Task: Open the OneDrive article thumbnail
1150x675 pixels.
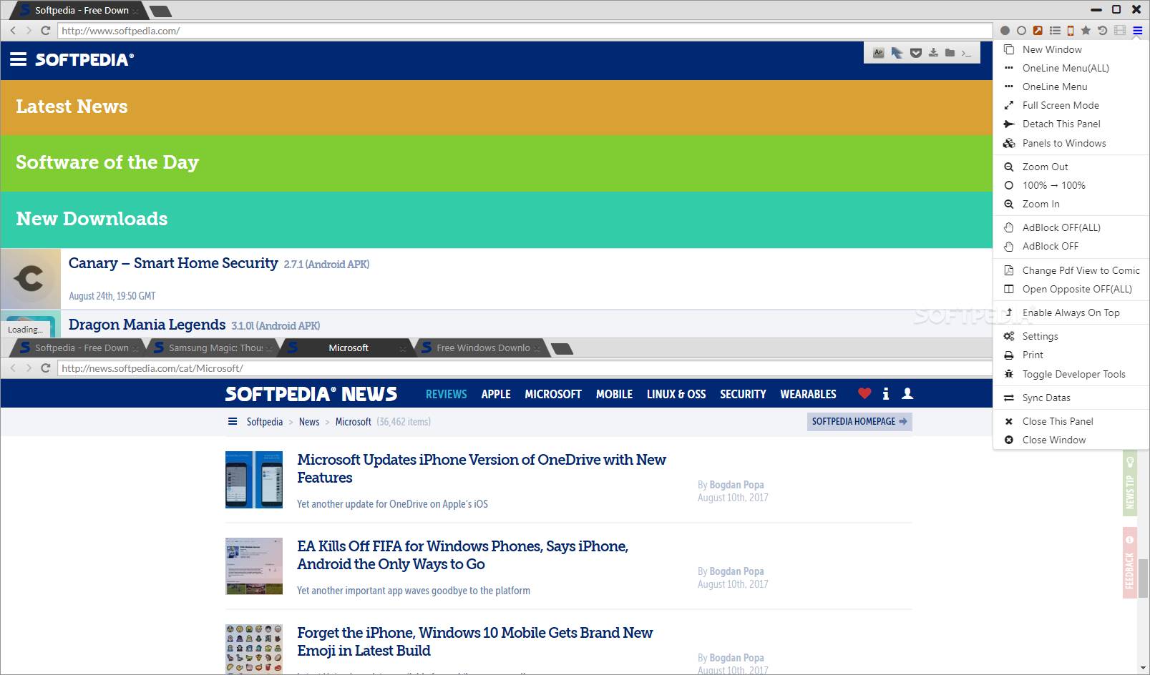Action: (254, 480)
